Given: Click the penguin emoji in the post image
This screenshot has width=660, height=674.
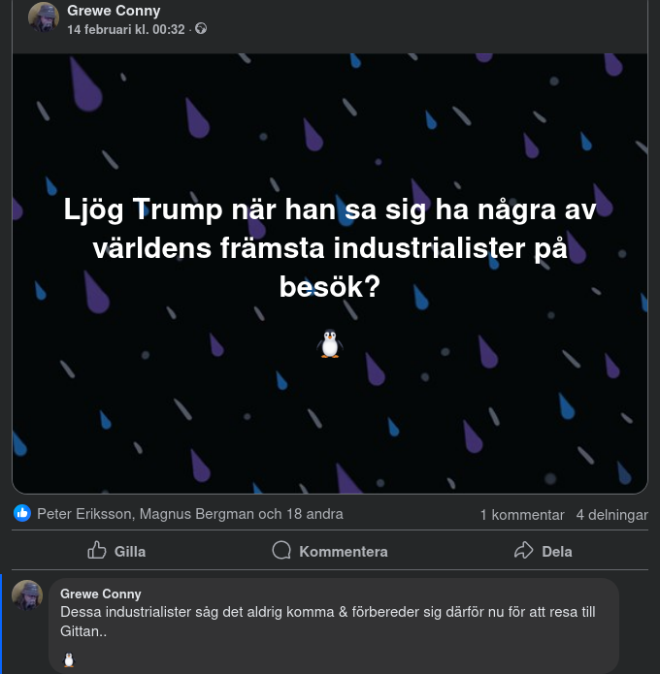Looking at the screenshot, I should [x=330, y=343].
